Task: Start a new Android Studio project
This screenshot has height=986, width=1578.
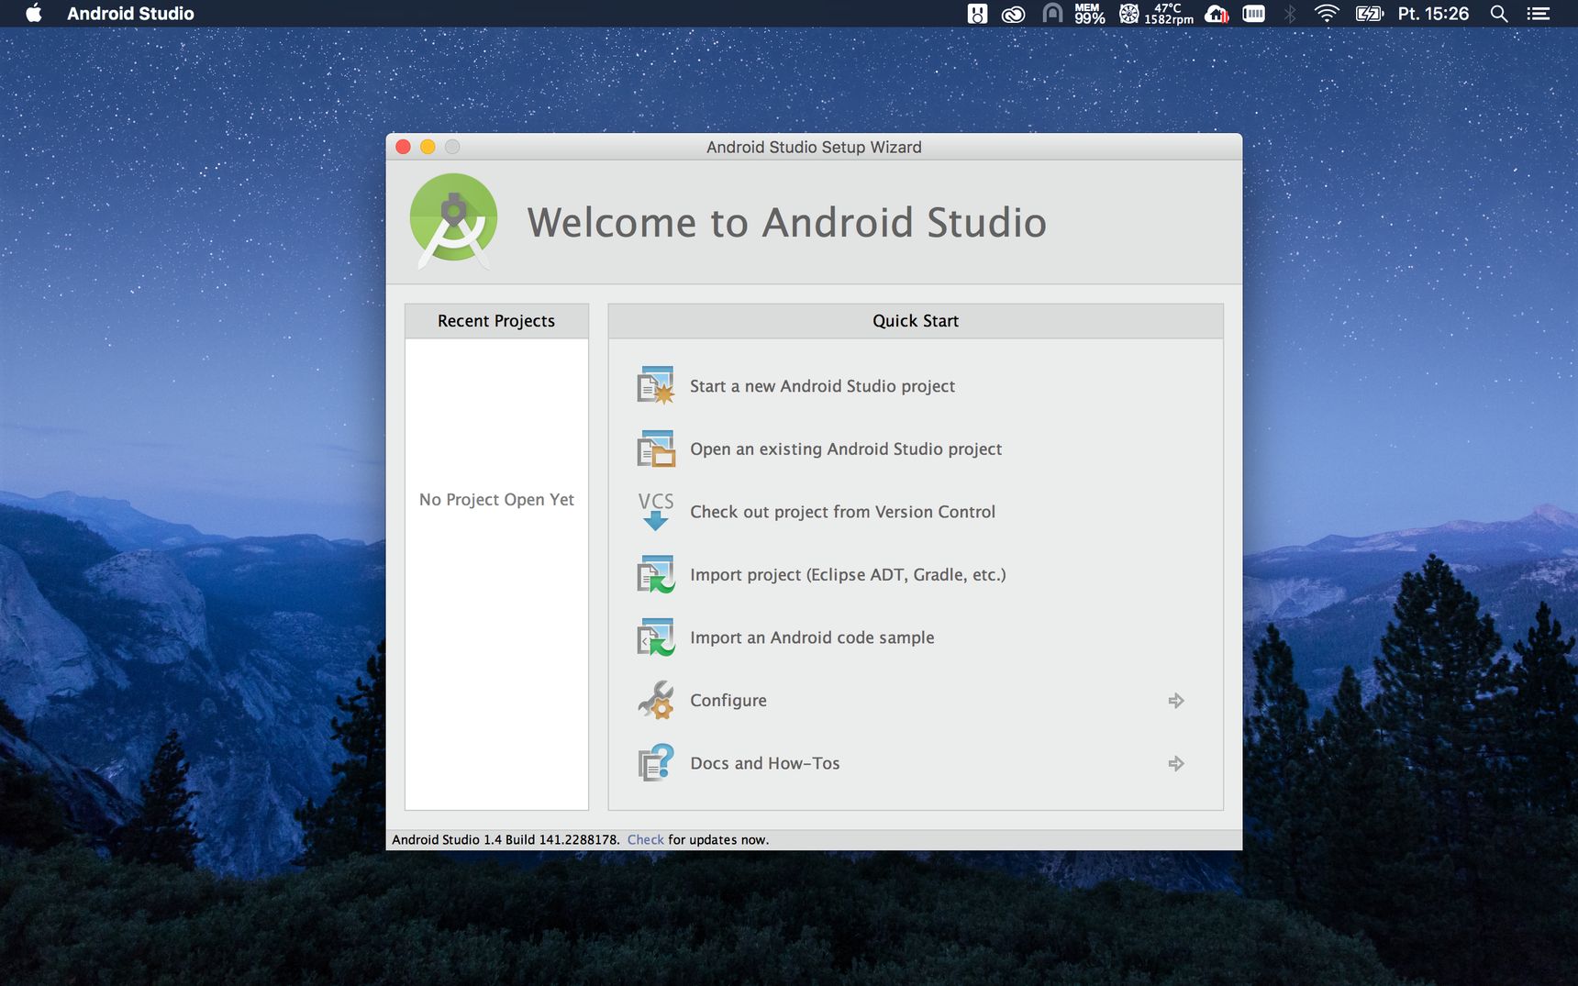Action: pyautogui.click(x=822, y=386)
